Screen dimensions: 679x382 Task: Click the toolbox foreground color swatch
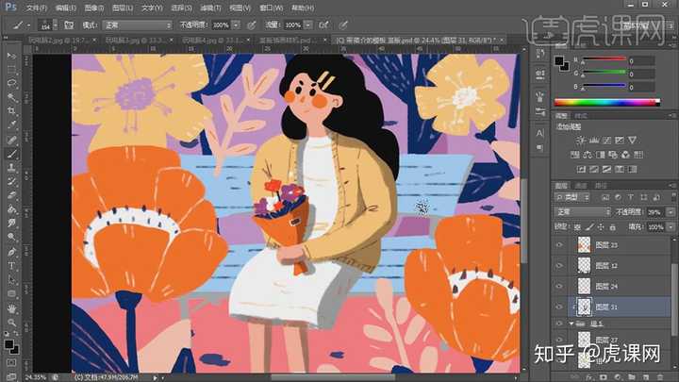coord(8,344)
